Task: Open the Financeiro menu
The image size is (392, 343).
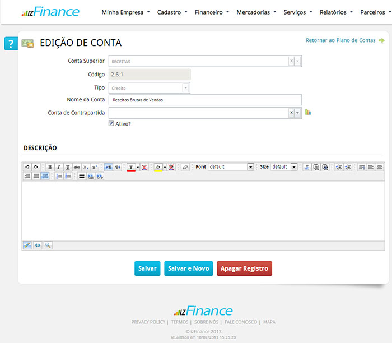Action: coord(212,12)
